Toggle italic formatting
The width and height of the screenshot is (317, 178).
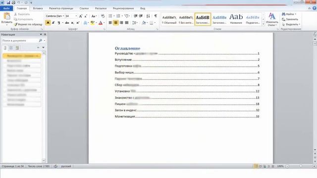[x=53, y=23]
